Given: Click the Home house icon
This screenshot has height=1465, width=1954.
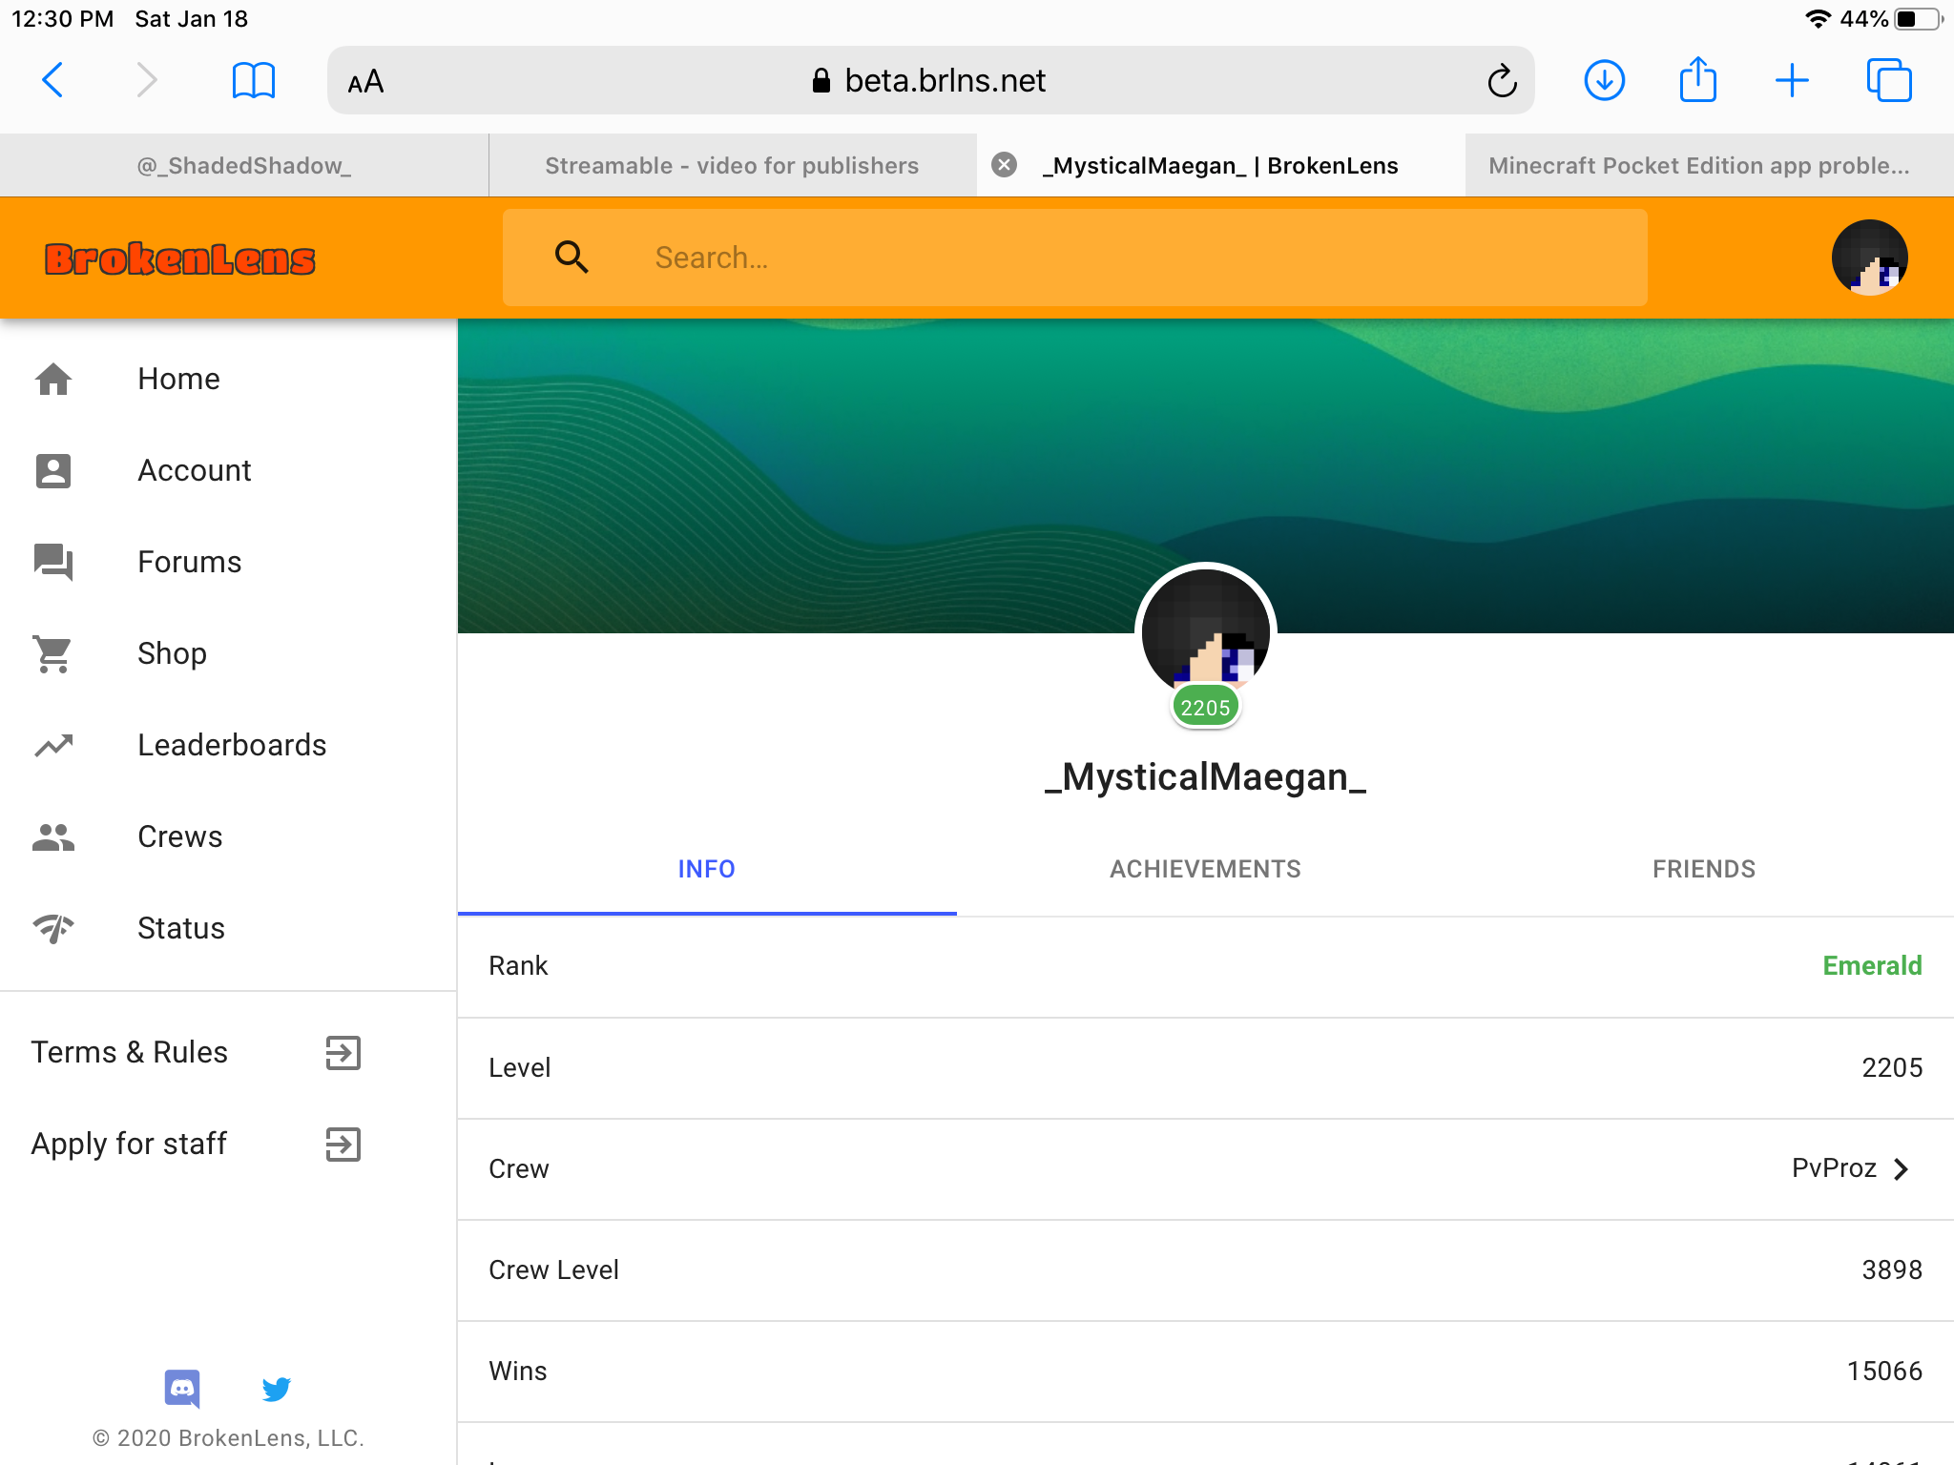Looking at the screenshot, I should click(x=53, y=379).
